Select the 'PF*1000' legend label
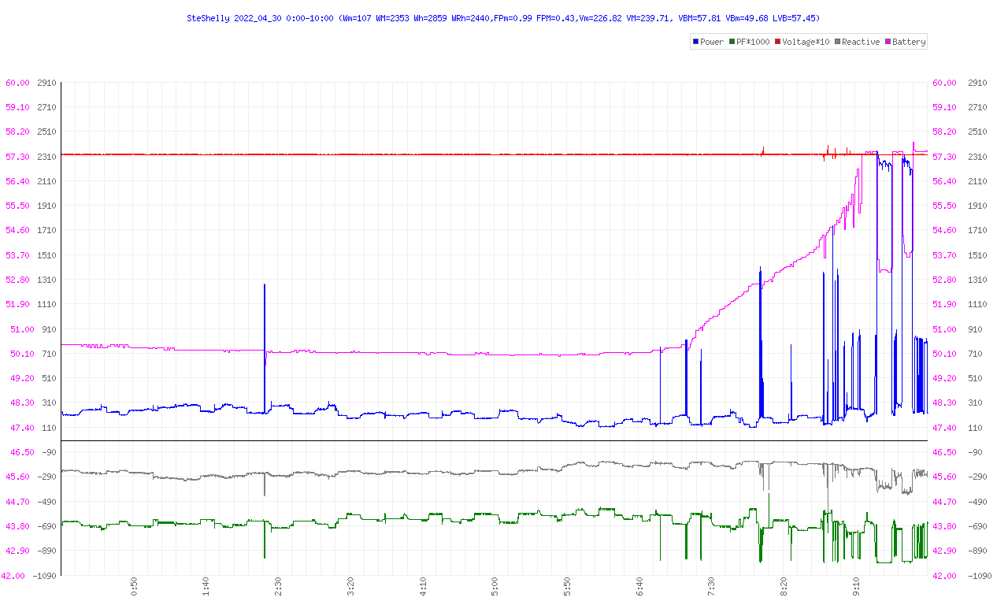This screenshot has width=1008, height=605. click(754, 42)
